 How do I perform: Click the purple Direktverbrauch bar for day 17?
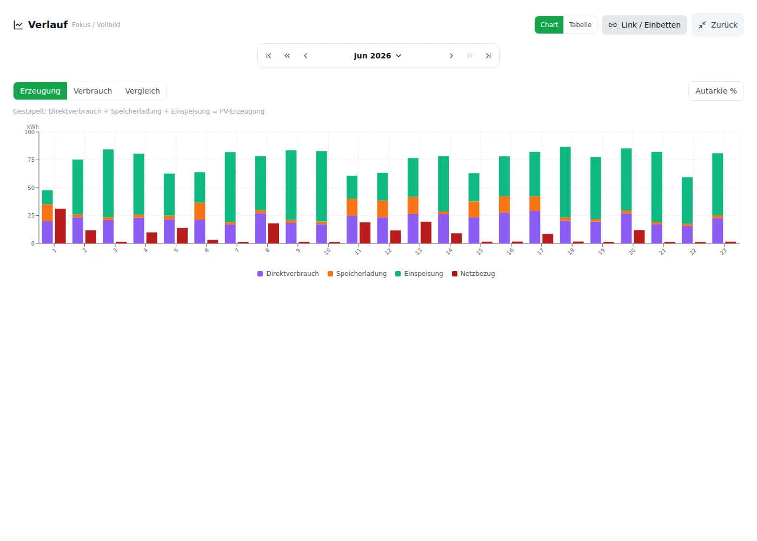click(535, 227)
